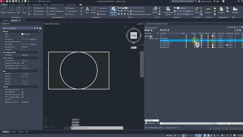This screenshot has width=243, height=137.
Task: Expand the Modify (Редактирование) panel arrow
Action: pyautogui.click(x=64, y=17)
